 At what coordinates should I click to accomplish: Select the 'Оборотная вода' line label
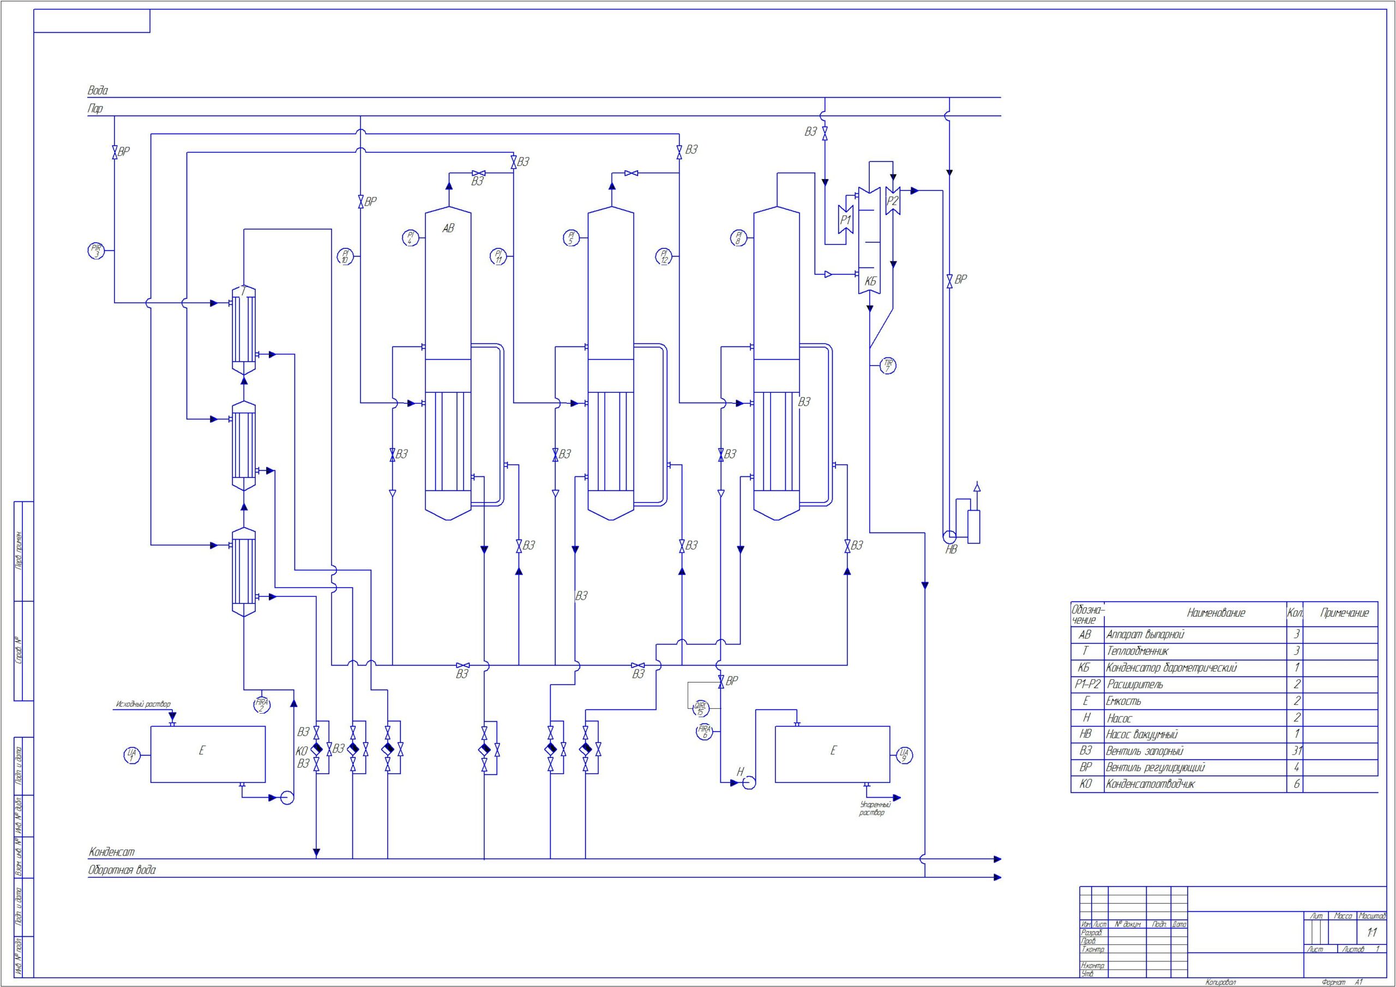pos(122,871)
